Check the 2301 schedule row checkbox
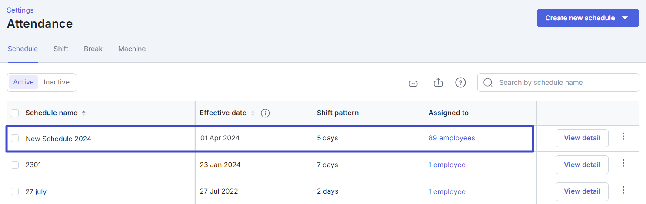This screenshot has width=646, height=204. (15, 165)
